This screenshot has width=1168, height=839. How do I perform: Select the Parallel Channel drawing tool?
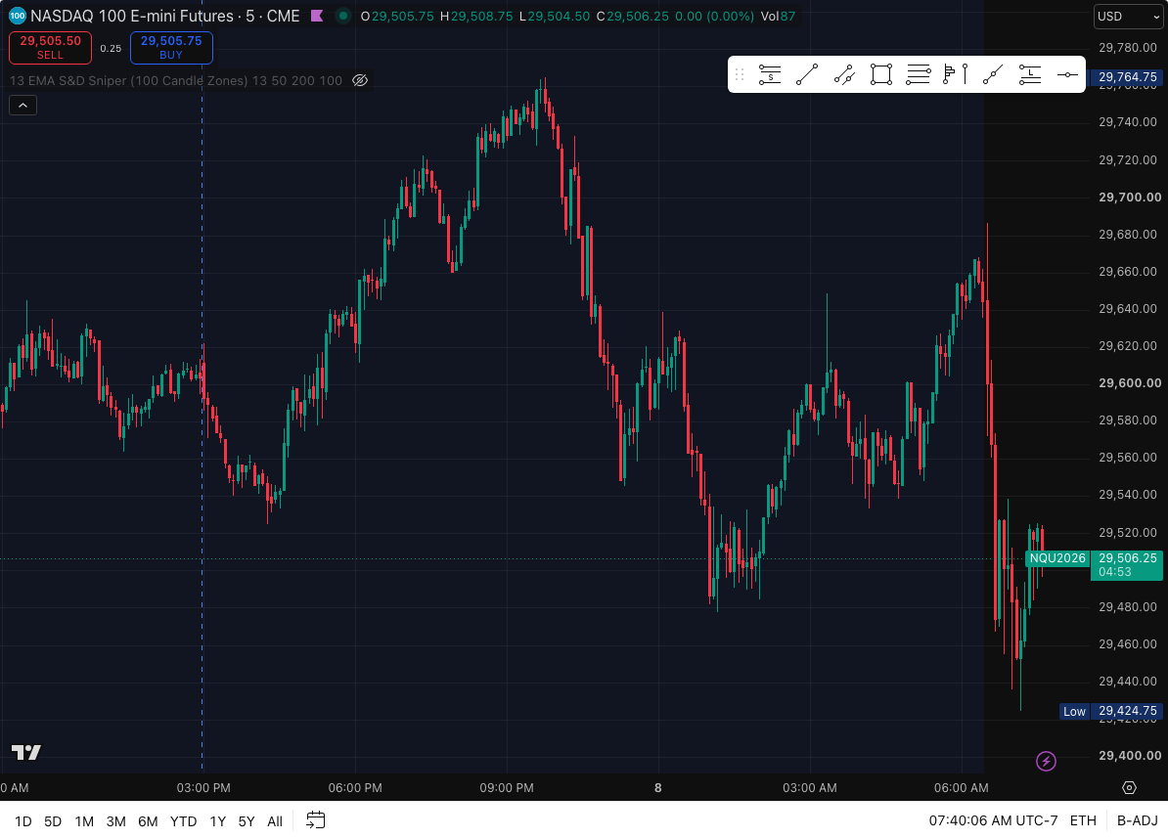(x=844, y=74)
